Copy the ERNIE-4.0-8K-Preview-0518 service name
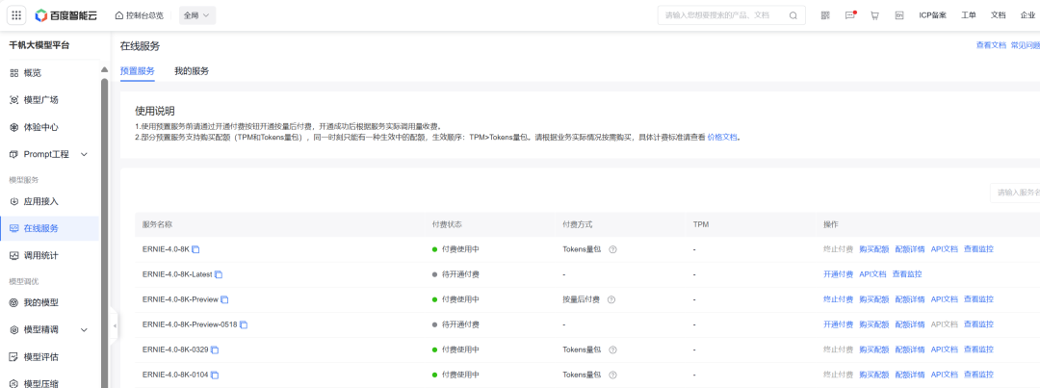The height and width of the screenshot is (388, 1040). (x=244, y=325)
